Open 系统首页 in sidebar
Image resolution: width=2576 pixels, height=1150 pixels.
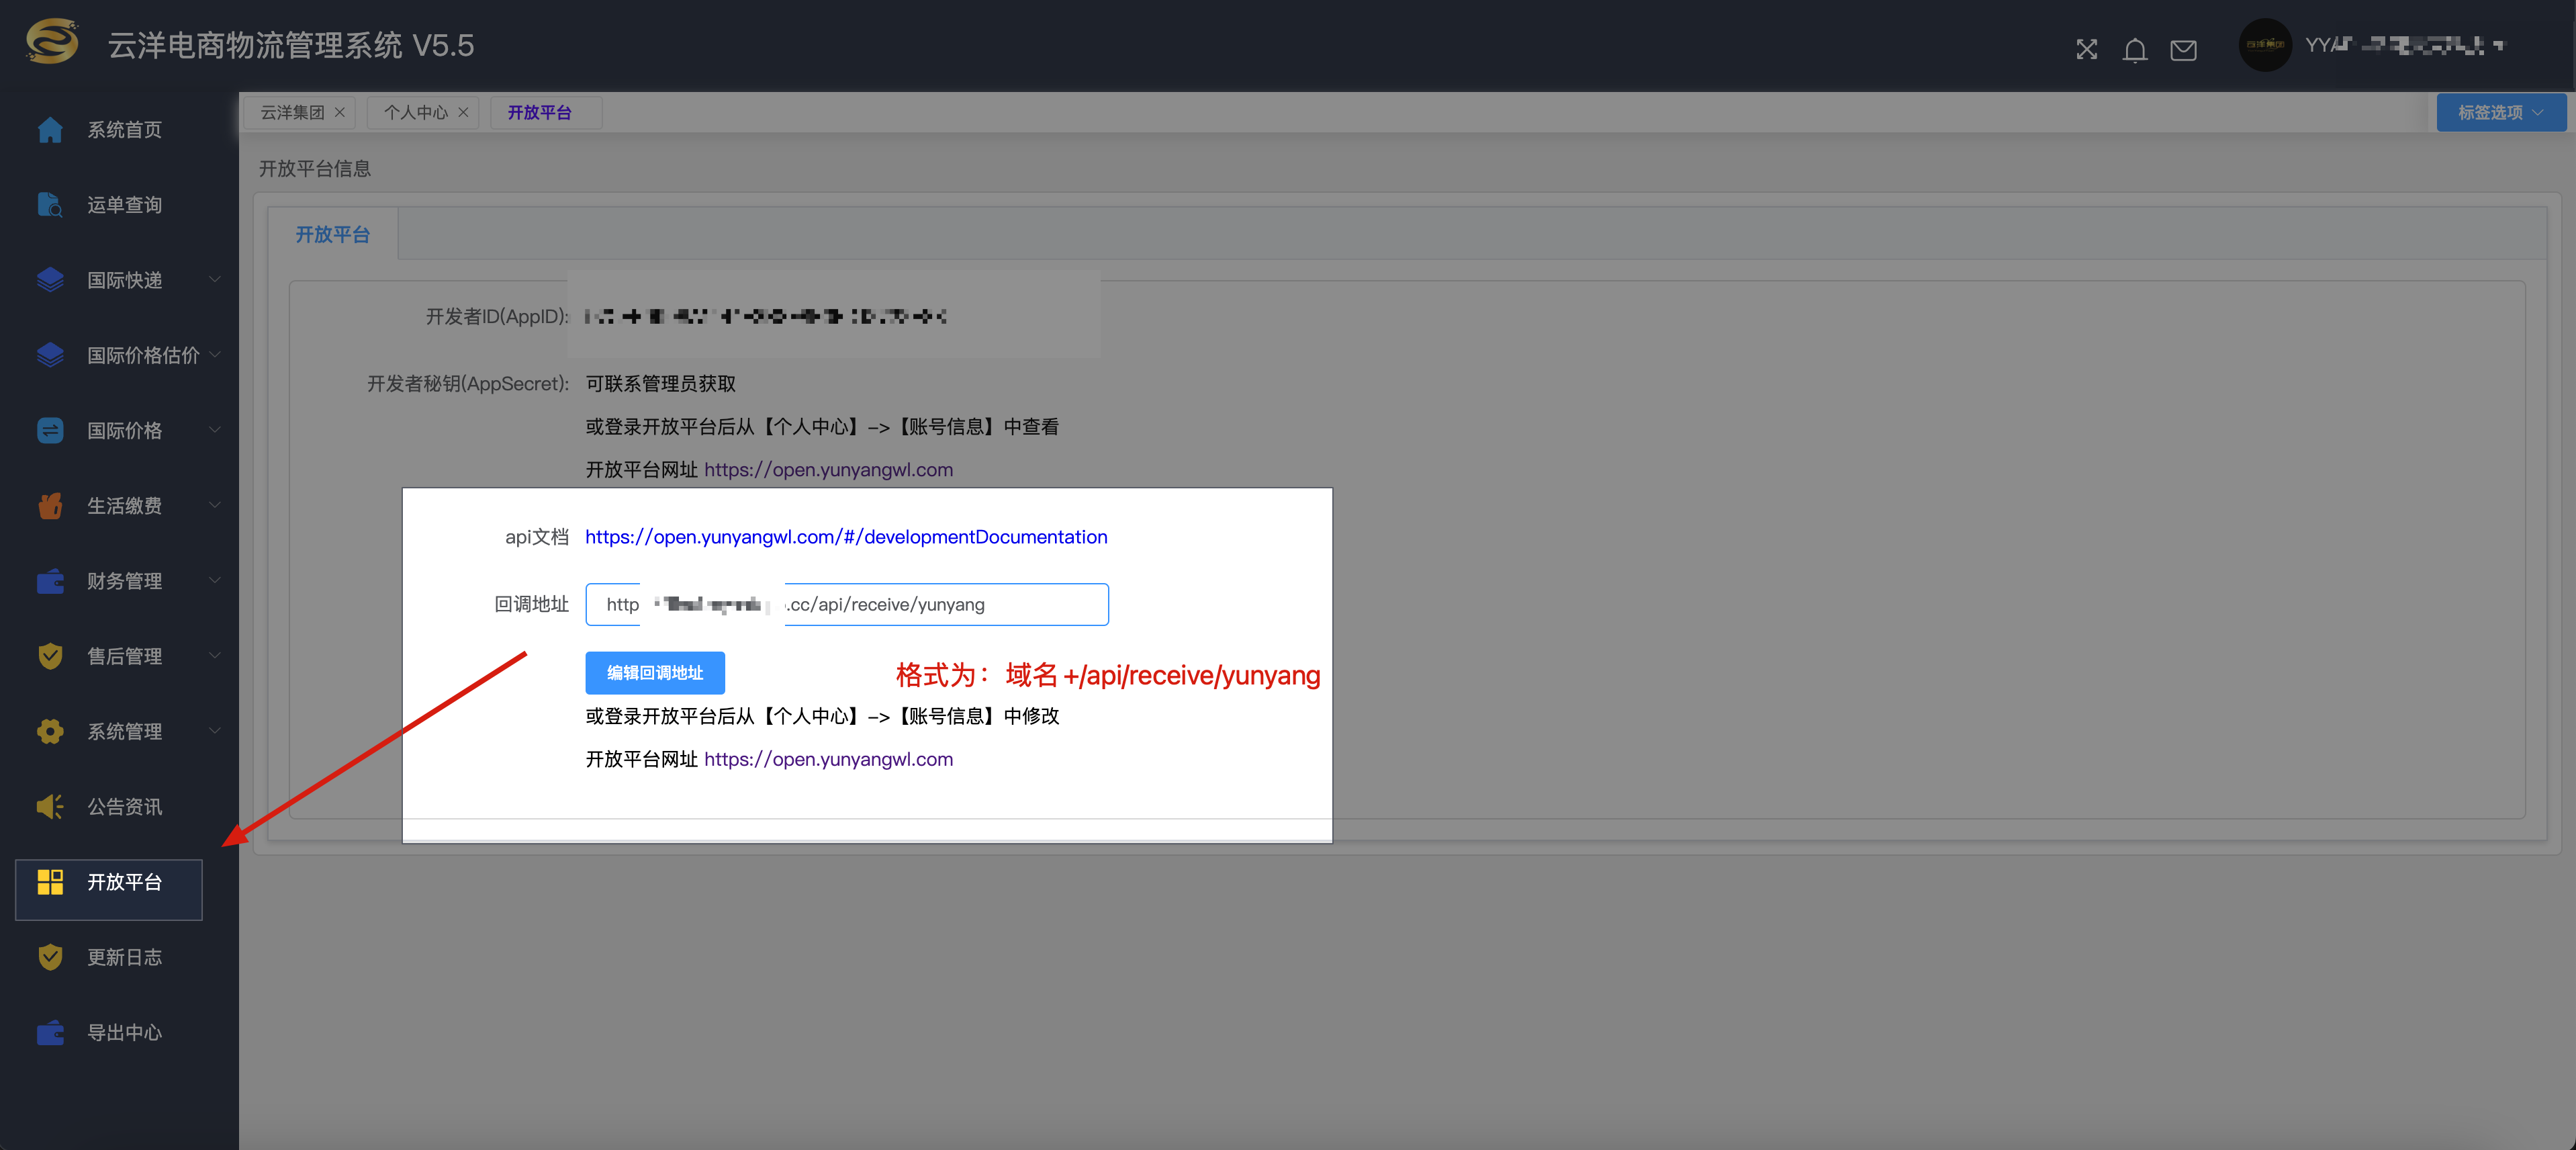click(x=124, y=130)
